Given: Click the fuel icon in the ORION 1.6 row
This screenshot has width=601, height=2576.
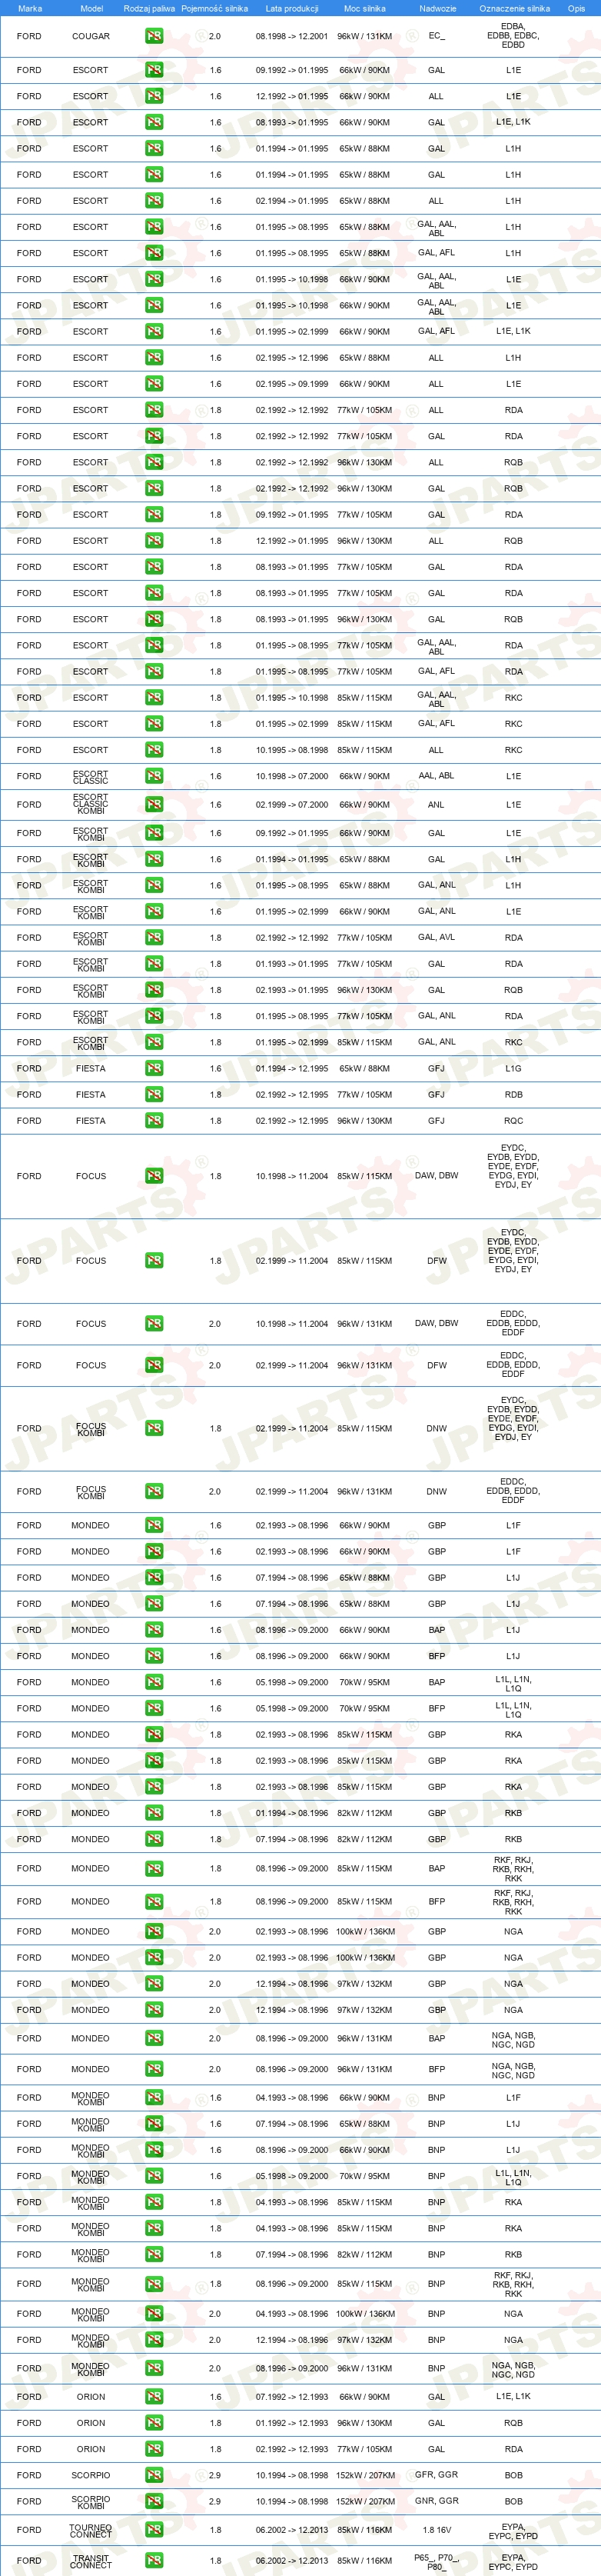Looking at the screenshot, I should [154, 2397].
